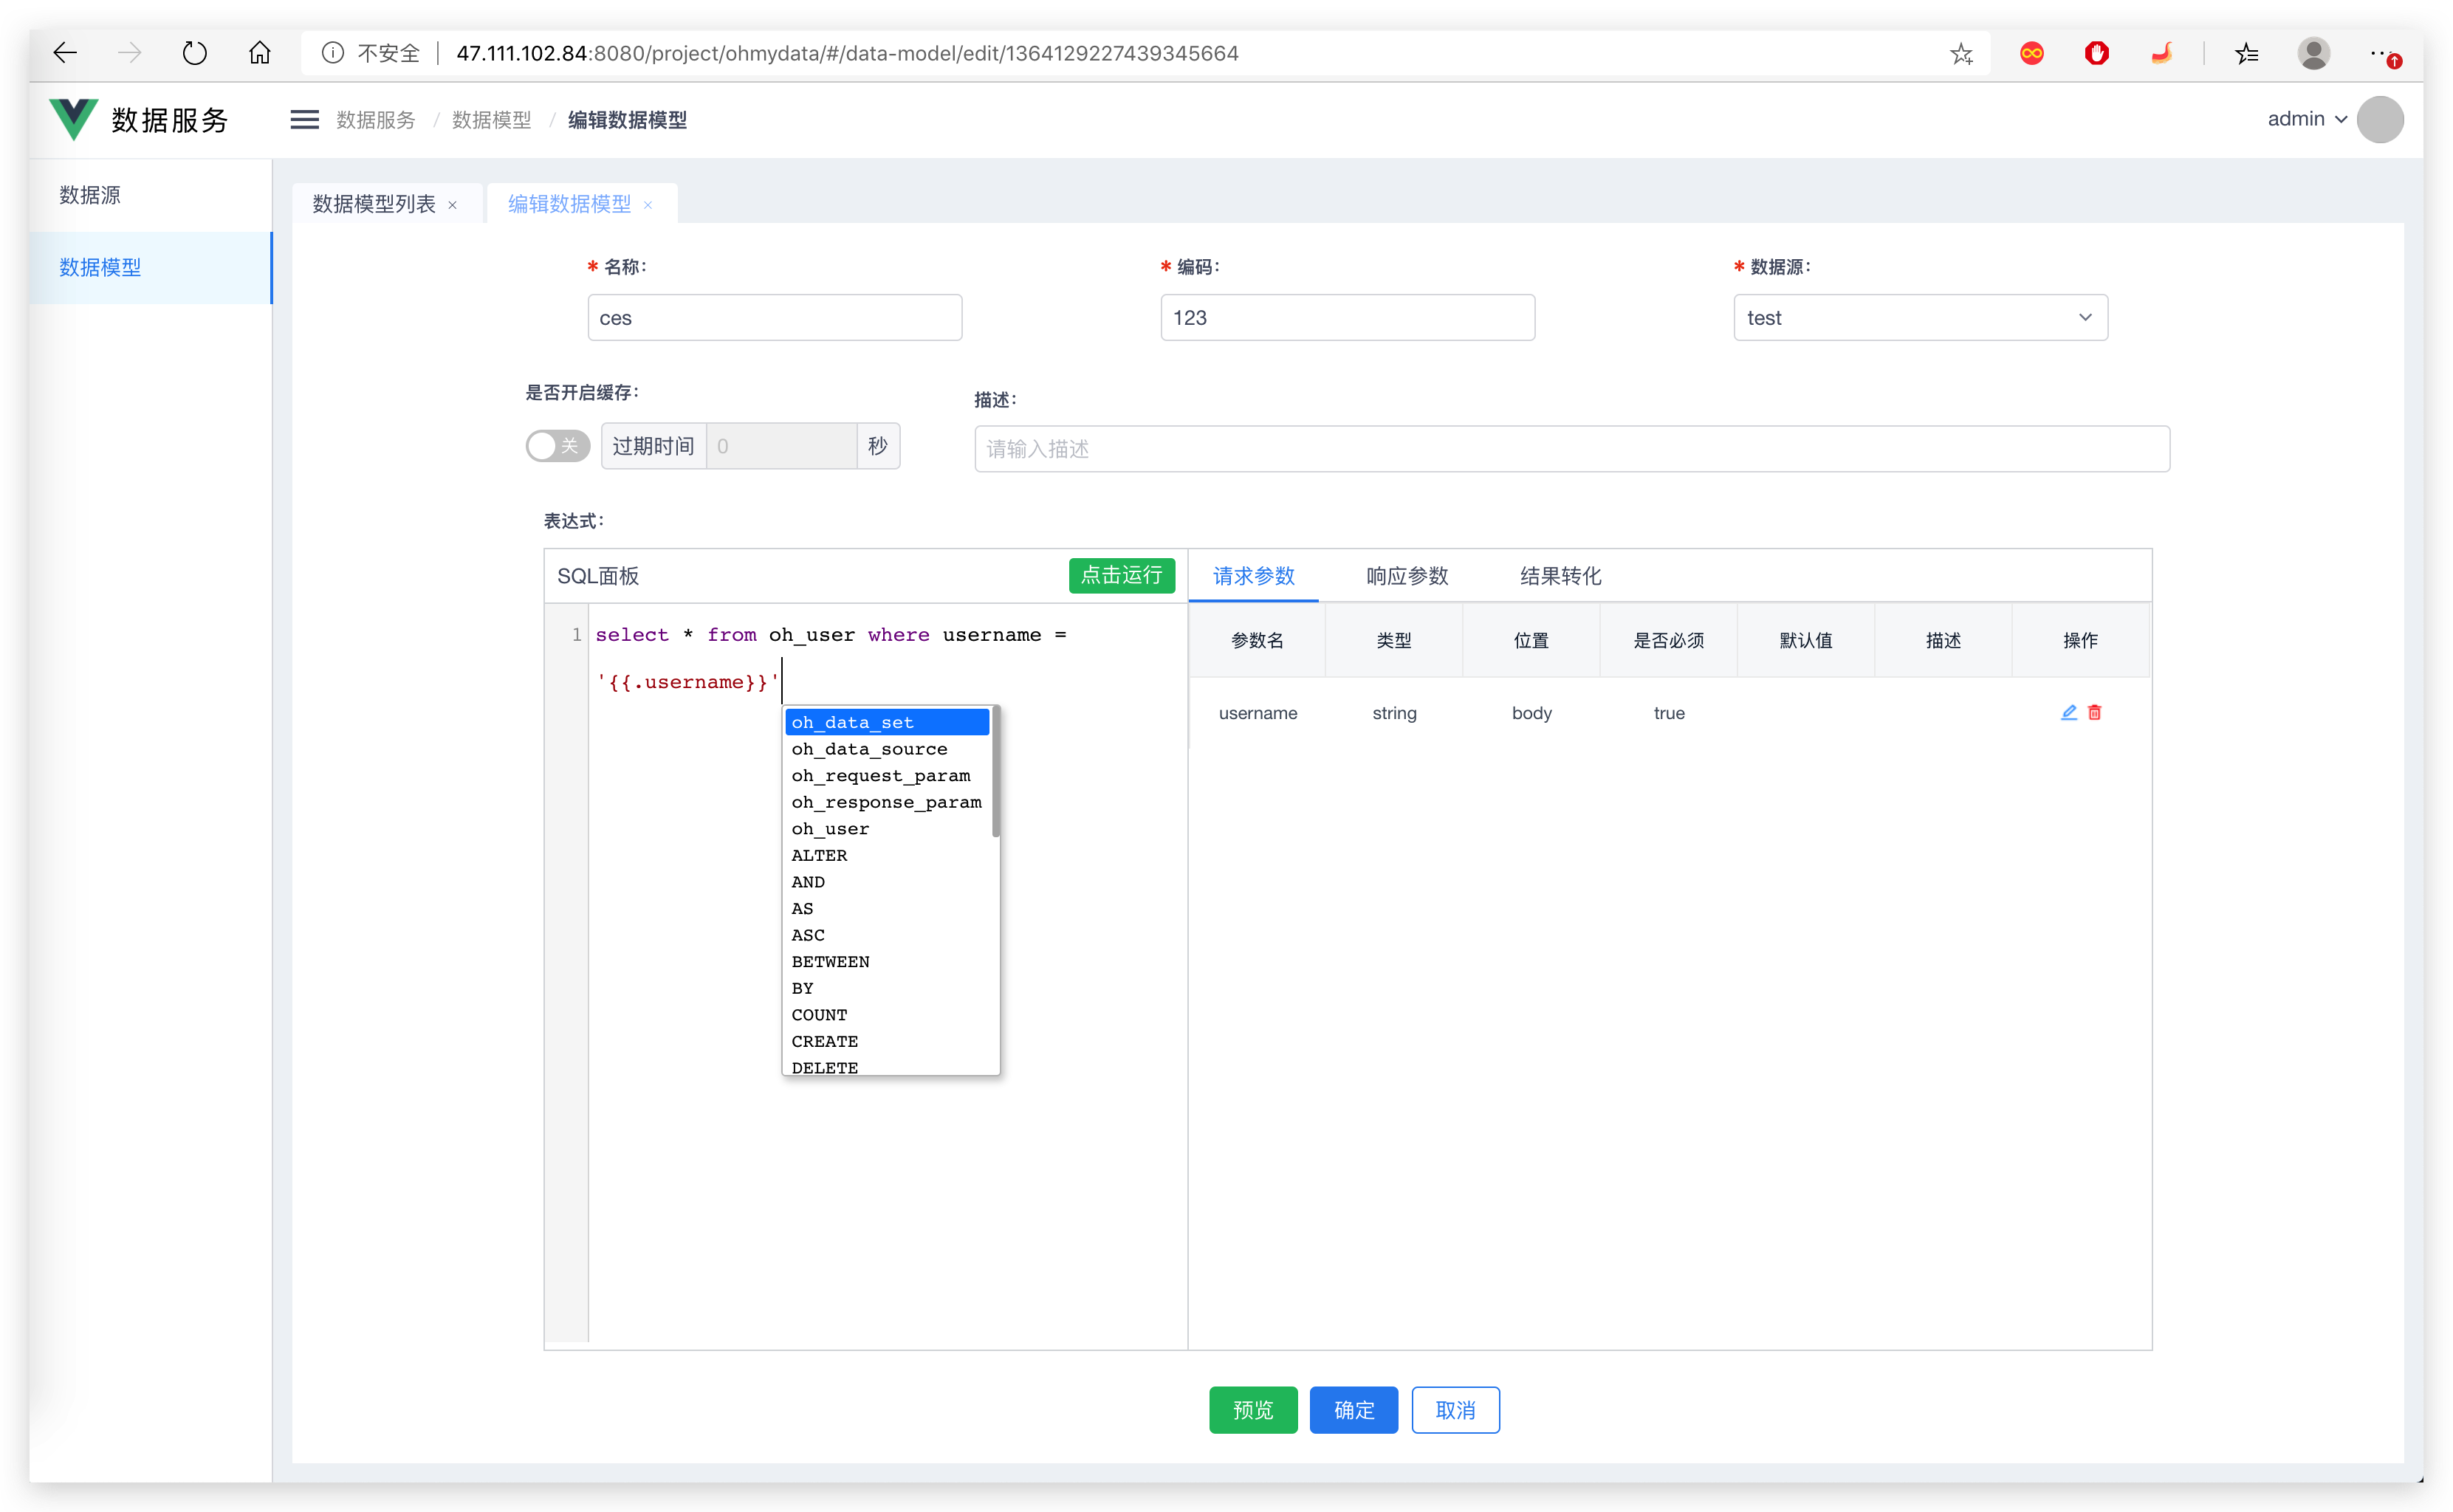Screen dimensions: 2453x1512
Task: Open the browser favorites list icon
Action: pos(2247,54)
